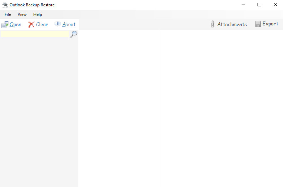Click the app icon in title bar
The image size is (283, 187).
point(5,5)
